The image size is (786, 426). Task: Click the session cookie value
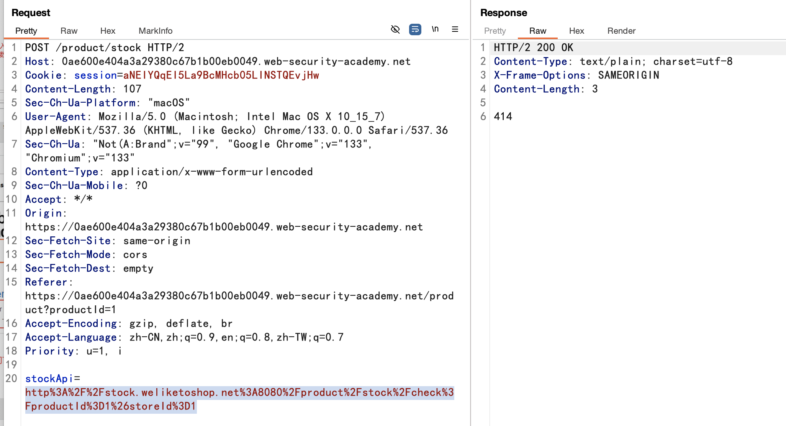point(221,75)
